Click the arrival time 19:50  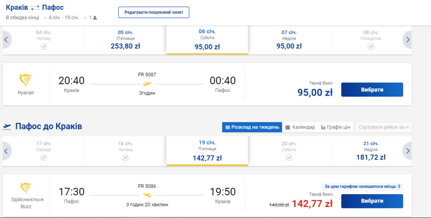(x=223, y=192)
